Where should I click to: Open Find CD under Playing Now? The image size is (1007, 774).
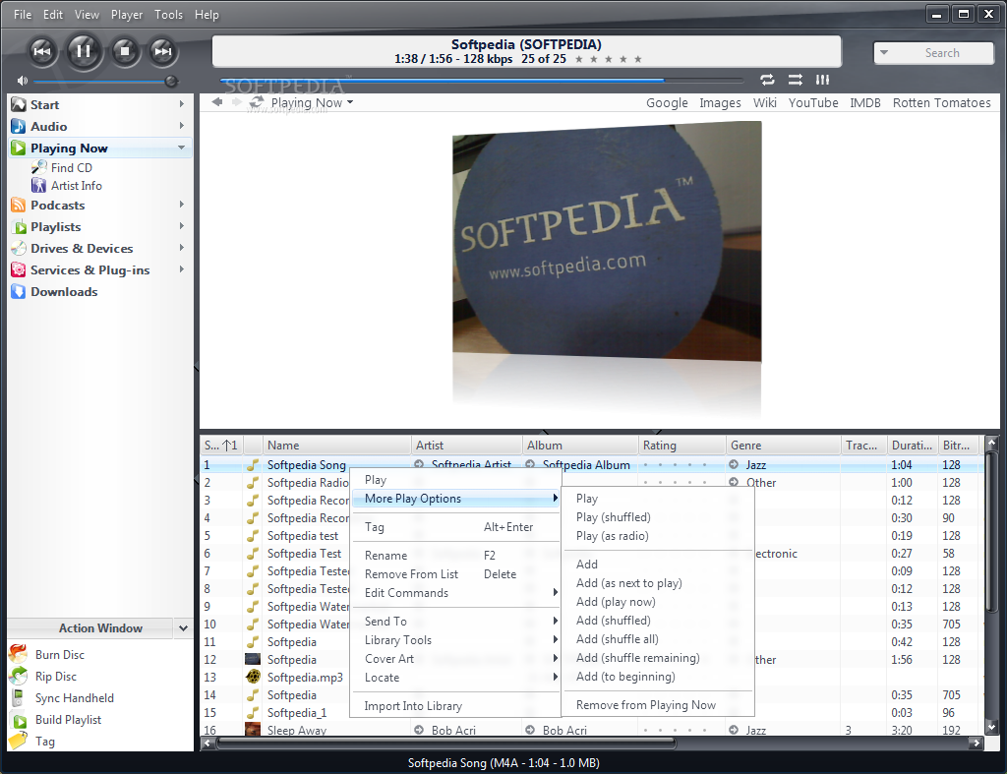tap(71, 167)
